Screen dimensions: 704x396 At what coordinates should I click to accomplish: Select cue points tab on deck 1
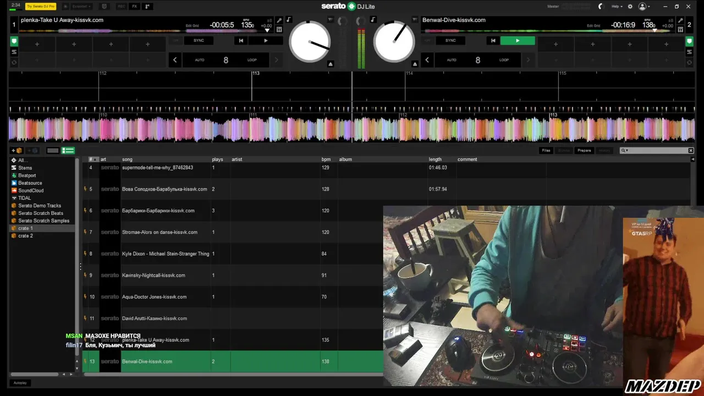coord(14,41)
